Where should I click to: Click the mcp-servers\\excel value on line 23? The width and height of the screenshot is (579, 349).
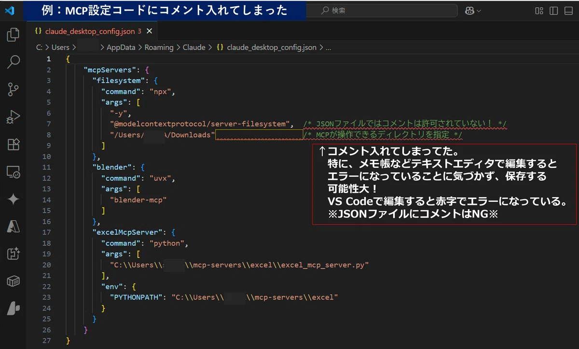tap(255, 297)
